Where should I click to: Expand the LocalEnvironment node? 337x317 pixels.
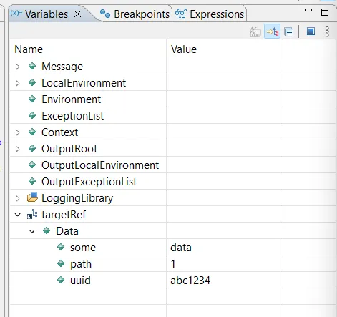tap(18, 83)
